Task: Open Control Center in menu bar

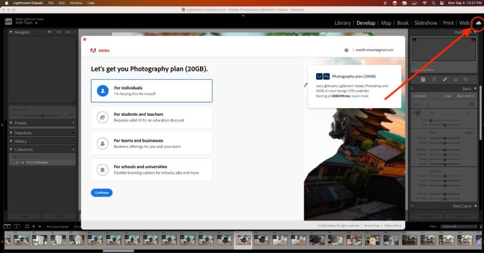Action: (x=441, y=3)
